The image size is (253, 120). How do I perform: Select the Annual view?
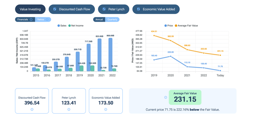99,20
